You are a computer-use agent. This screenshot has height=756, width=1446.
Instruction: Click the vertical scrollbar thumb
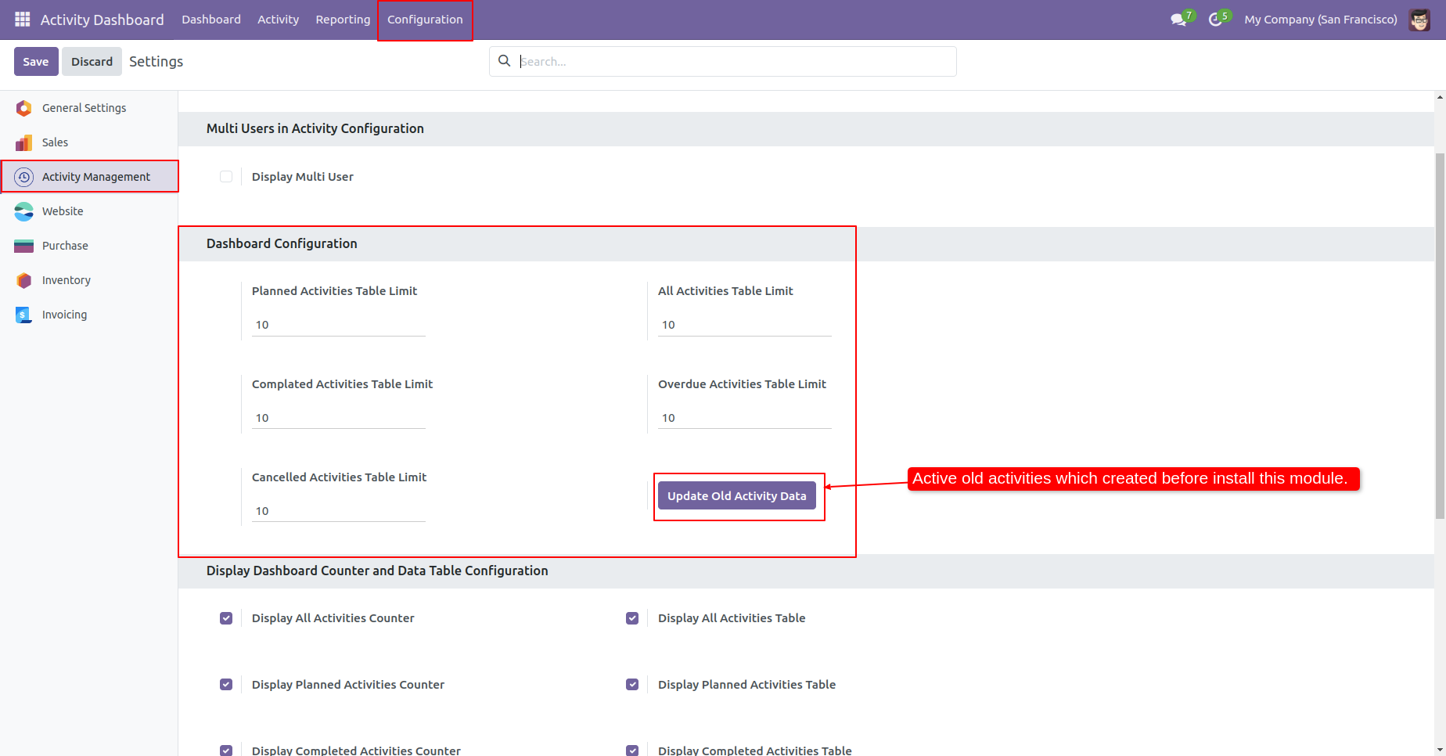tap(1440, 335)
